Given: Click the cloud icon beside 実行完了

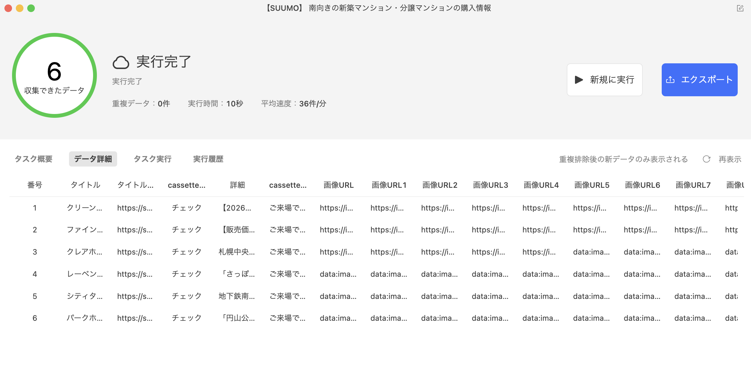Looking at the screenshot, I should pyautogui.click(x=121, y=62).
